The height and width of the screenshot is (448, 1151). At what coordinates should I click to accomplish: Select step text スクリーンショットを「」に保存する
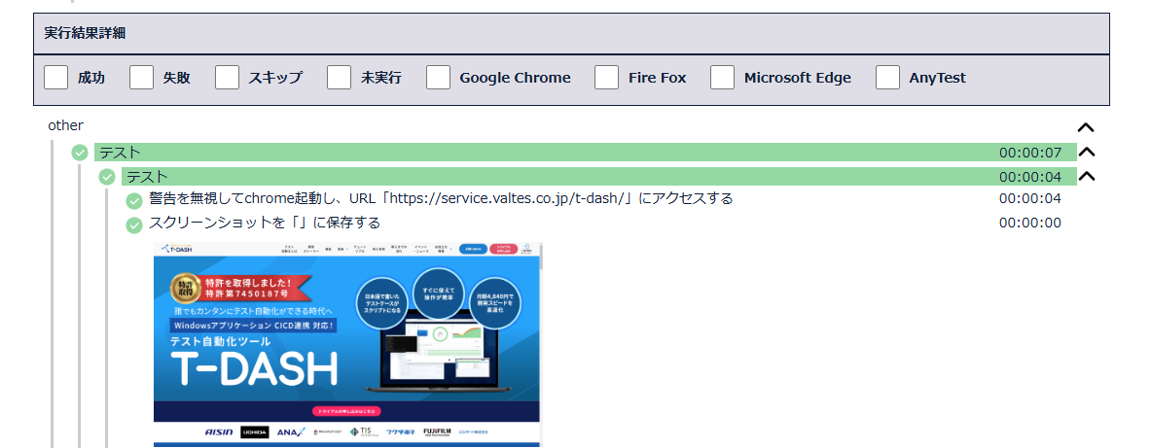[x=265, y=223]
